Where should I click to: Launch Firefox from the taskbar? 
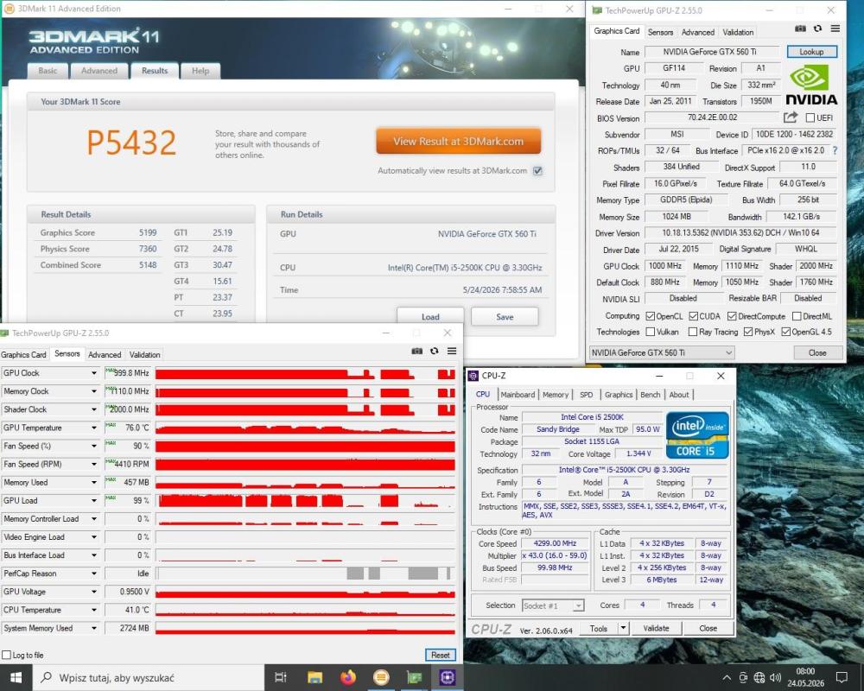347,677
